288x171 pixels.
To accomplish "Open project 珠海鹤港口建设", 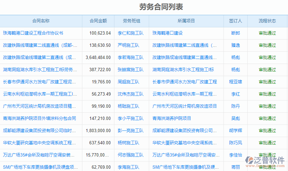I will (x=167, y=33).
